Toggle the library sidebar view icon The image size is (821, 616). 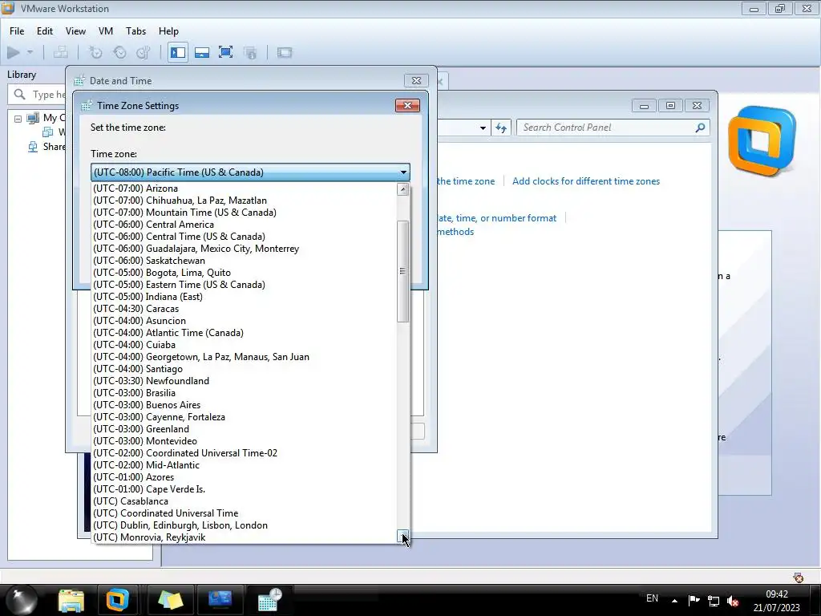point(178,52)
